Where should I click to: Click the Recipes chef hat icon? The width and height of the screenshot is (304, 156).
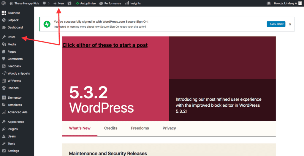(x=4, y=88)
